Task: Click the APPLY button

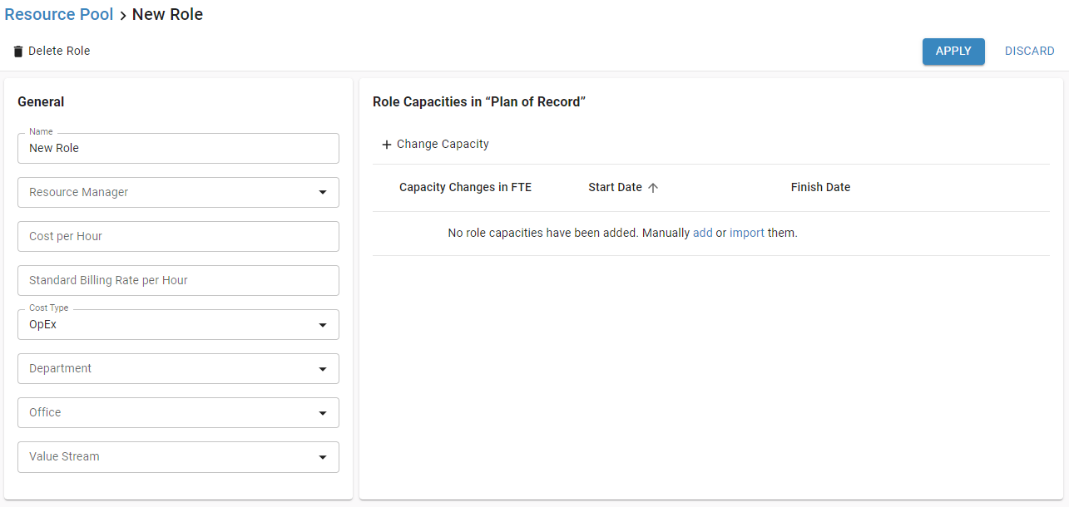Action: coord(953,51)
